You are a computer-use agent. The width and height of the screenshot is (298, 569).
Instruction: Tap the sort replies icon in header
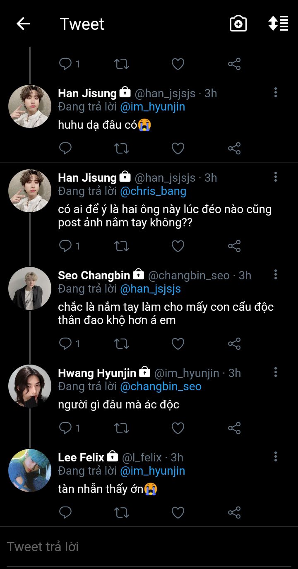click(278, 24)
